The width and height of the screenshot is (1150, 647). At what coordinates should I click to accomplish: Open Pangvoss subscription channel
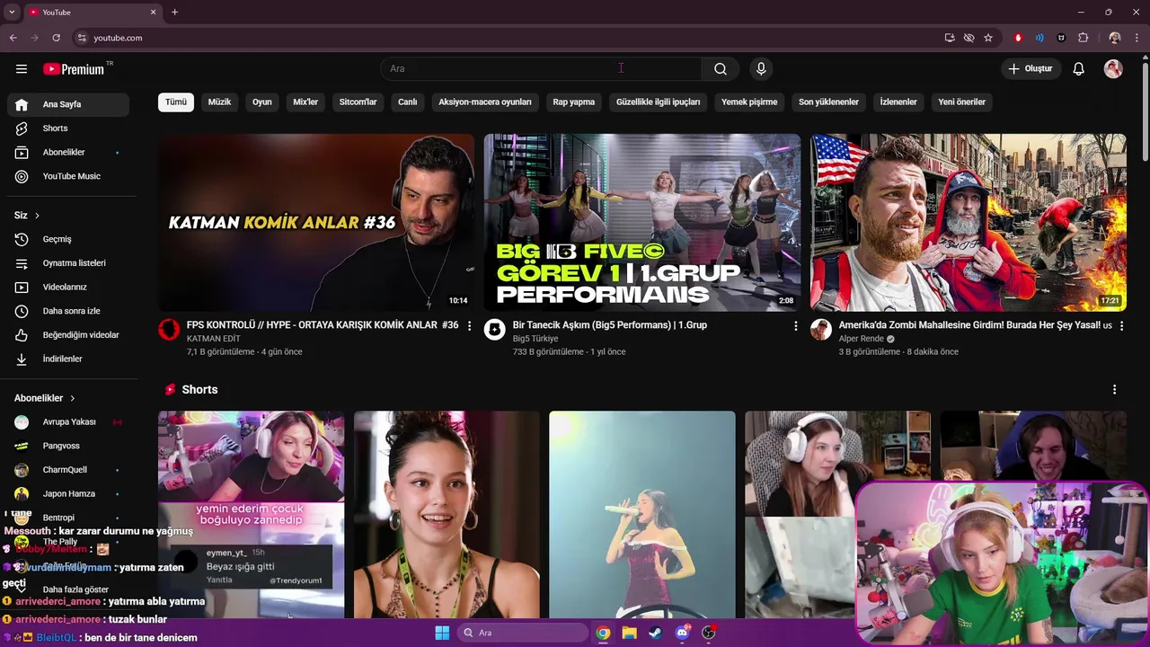point(68,446)
